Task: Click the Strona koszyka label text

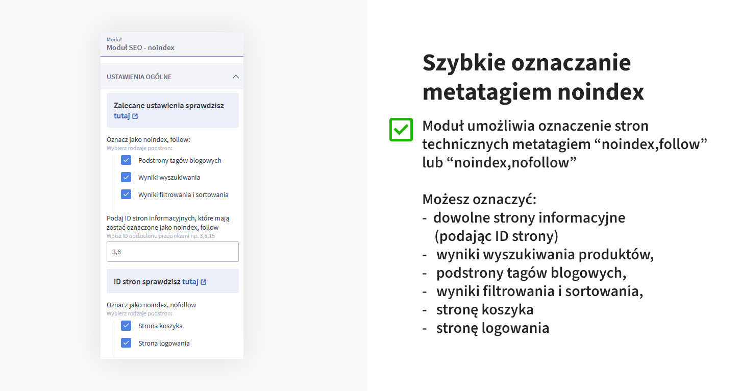Action: [160, 326]
